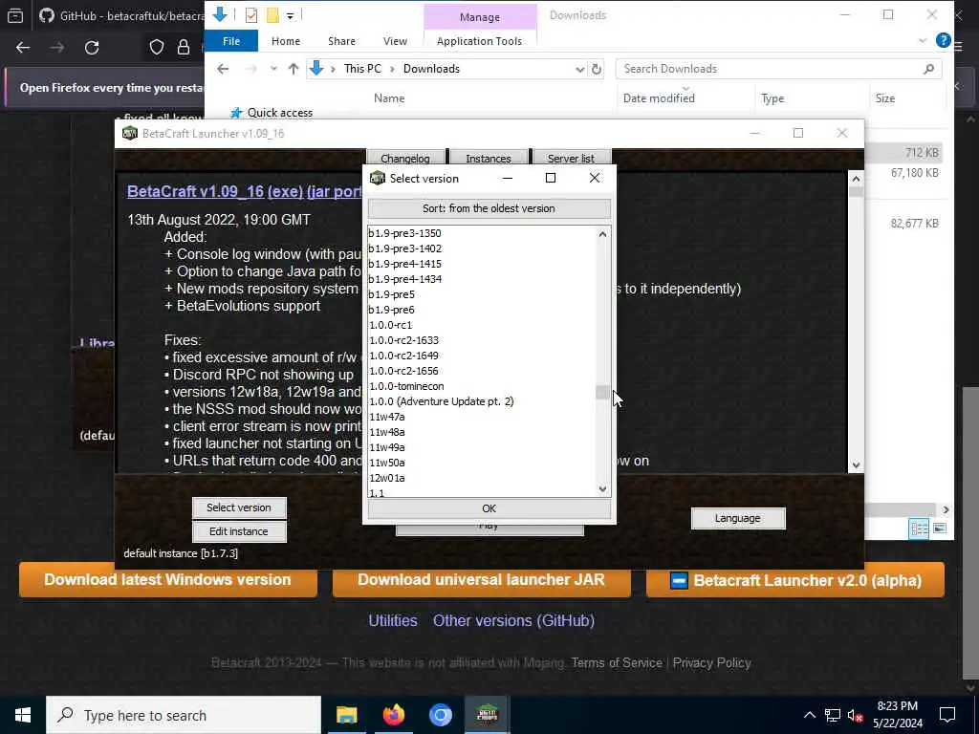979x734 pixels.
Task: Open Home ribbon tab in Explorer
Action: pos(286,41)
